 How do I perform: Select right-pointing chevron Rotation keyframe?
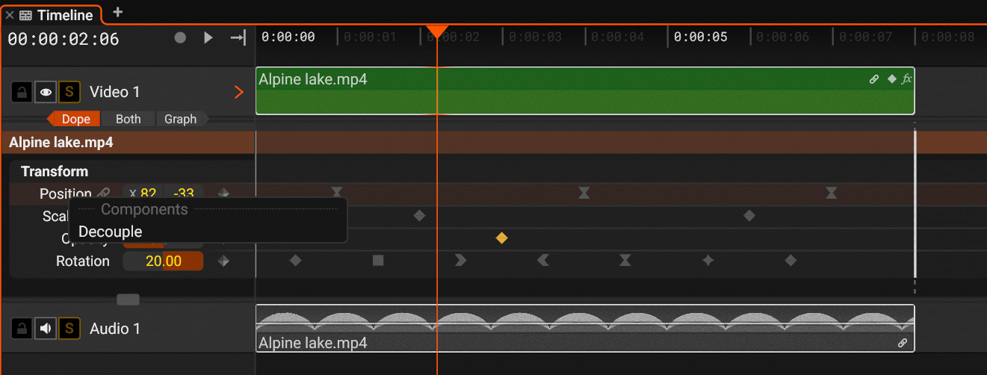tap(460, 261)
